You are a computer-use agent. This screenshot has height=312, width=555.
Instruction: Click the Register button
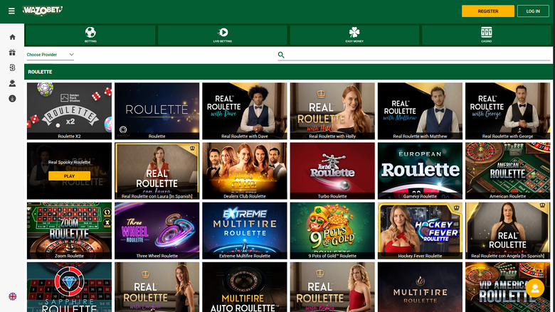488,11
